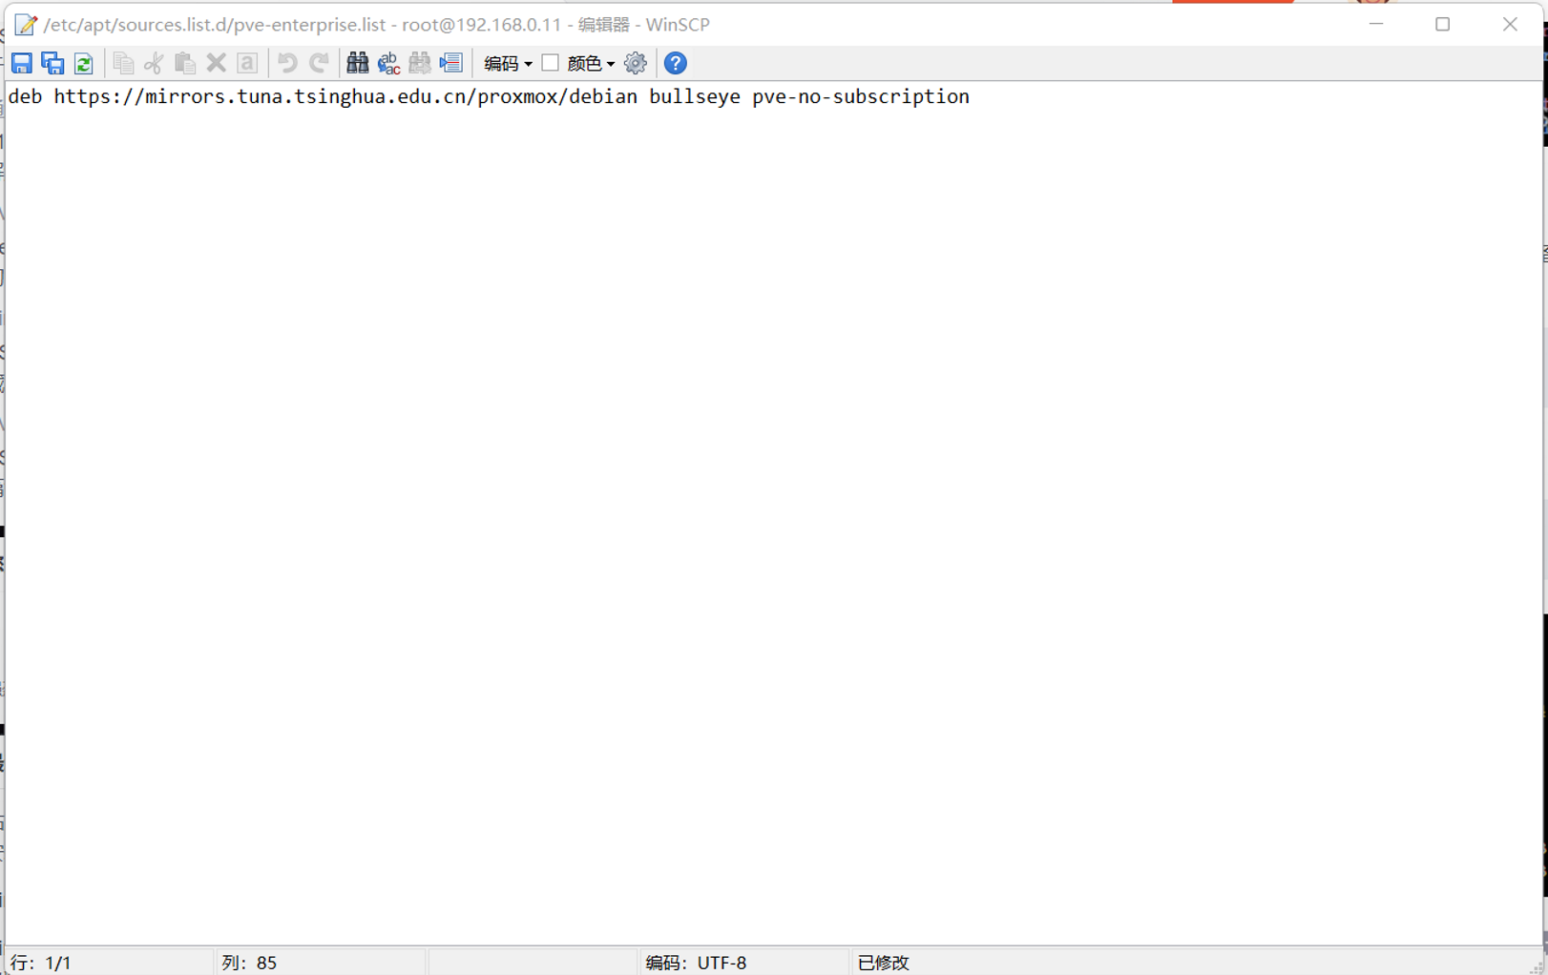1548x975 pixels.
Task: Click the Find Next icon
Action: [419, 63]
